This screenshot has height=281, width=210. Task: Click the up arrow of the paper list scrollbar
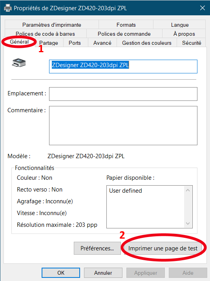(188, 190)
